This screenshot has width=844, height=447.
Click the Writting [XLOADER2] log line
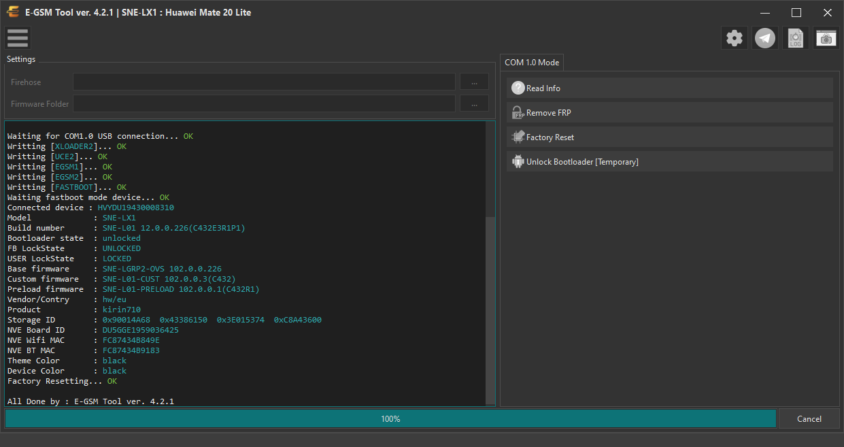click(x=67, y=146)
